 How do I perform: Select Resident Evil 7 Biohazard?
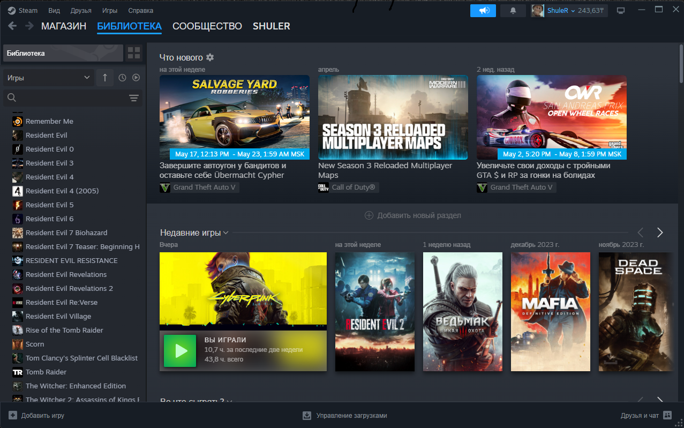pos(66,232)
